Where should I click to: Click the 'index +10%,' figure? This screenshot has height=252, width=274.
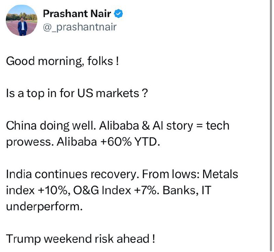click(37, 190)
